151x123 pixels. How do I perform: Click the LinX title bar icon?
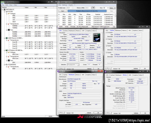(x=59, y=2)
